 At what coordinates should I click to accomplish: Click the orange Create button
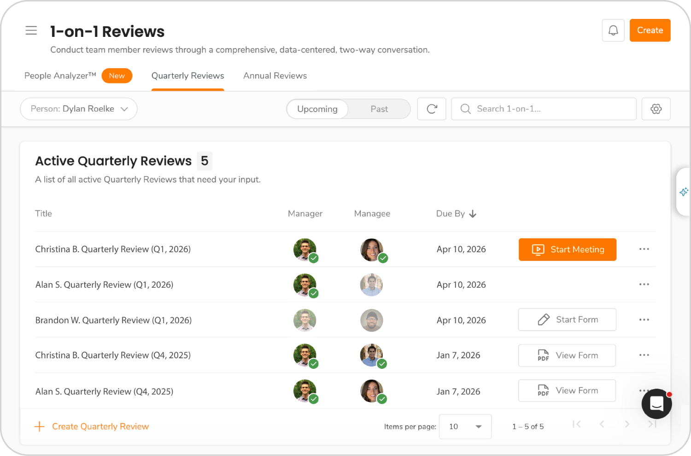pyautogui.click(x=650, y=30)
